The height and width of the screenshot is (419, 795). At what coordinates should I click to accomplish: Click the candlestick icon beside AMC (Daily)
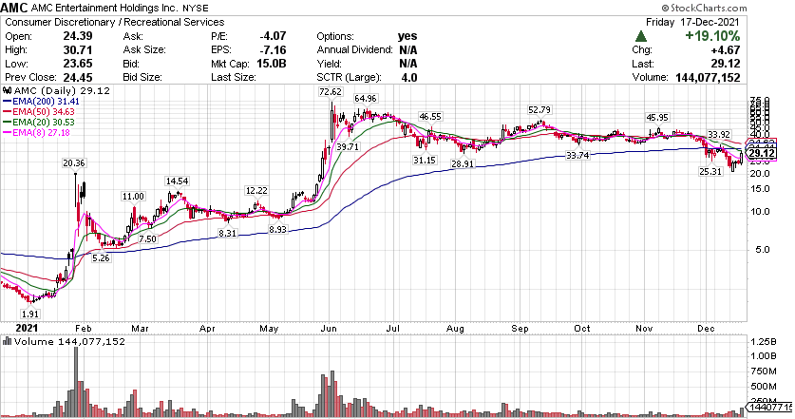coord(8,91)
